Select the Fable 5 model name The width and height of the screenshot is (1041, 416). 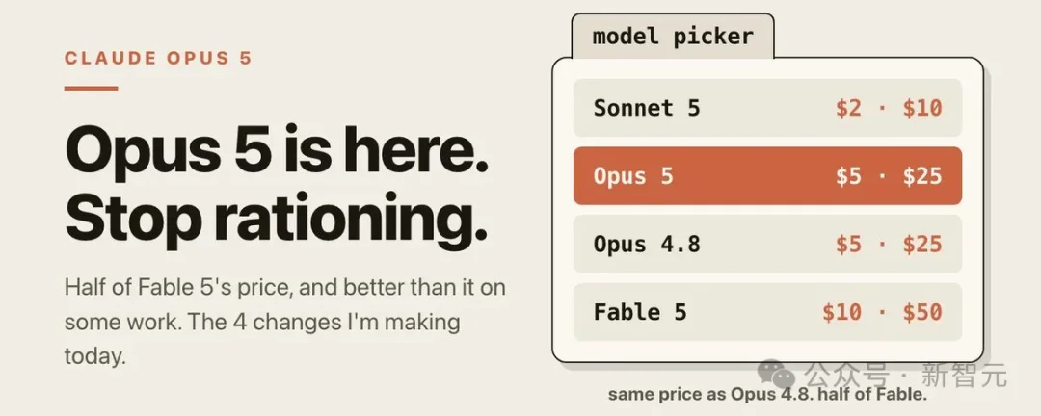point(640,312)
